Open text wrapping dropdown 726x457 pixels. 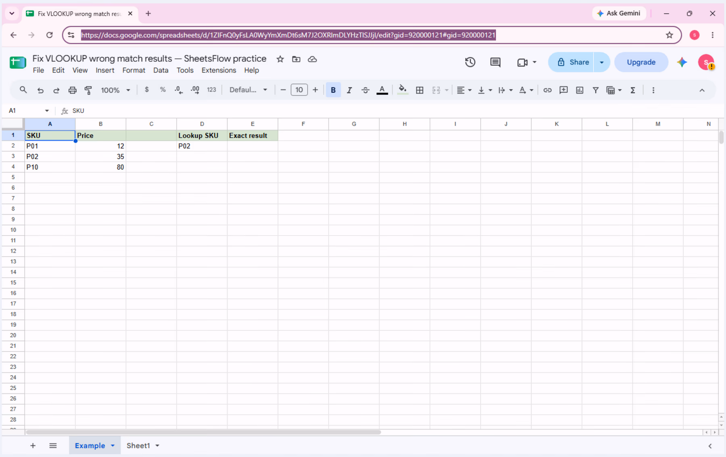[505, 90]
